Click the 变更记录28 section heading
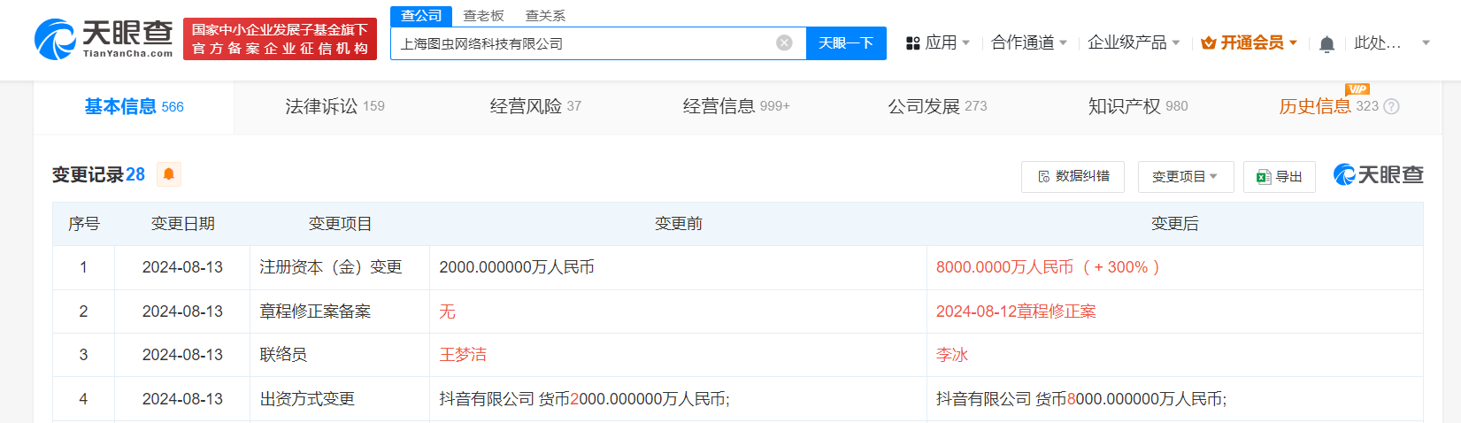Viewport: 1461px width, 423px height. [x=98, y=174]
